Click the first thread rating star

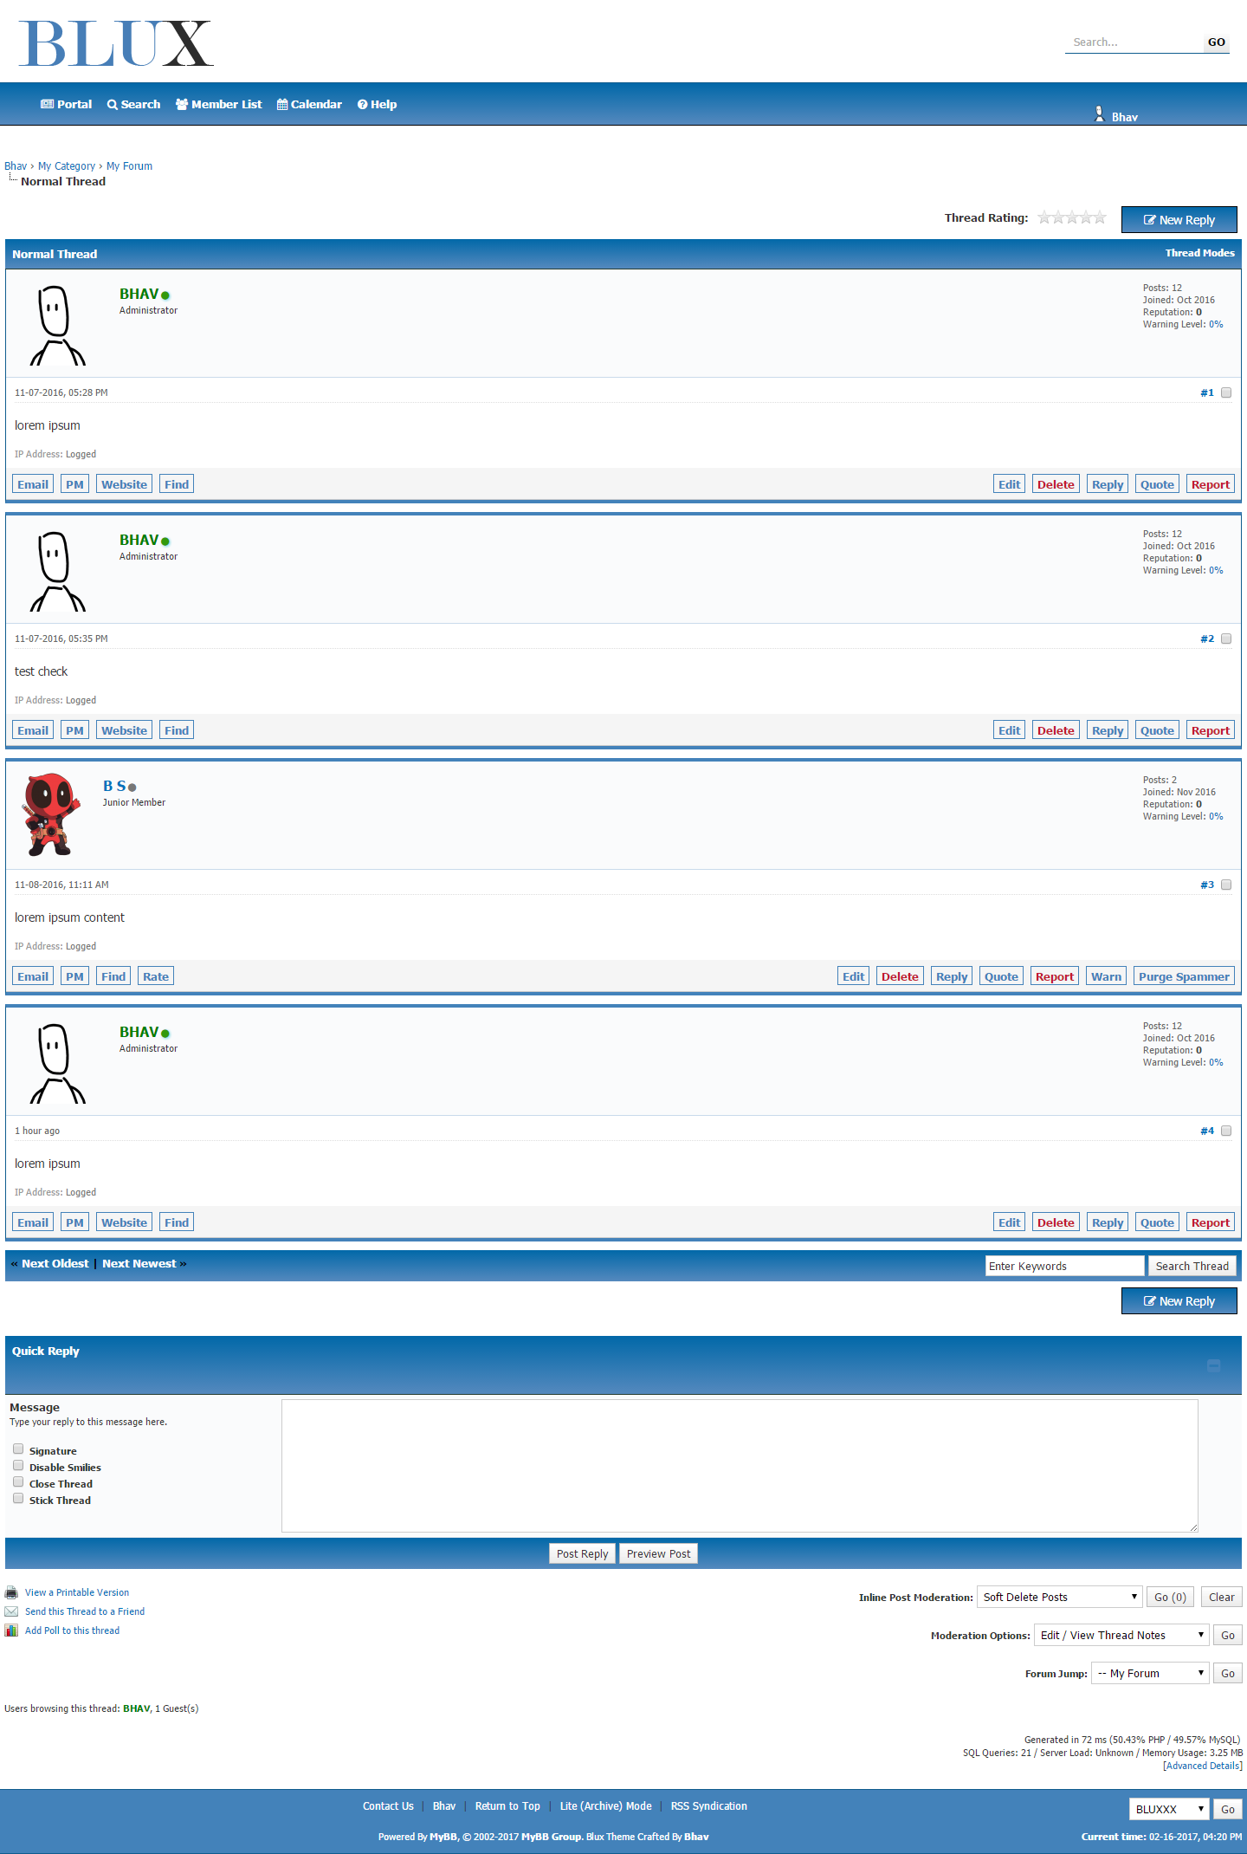(x=1044, y=217)
